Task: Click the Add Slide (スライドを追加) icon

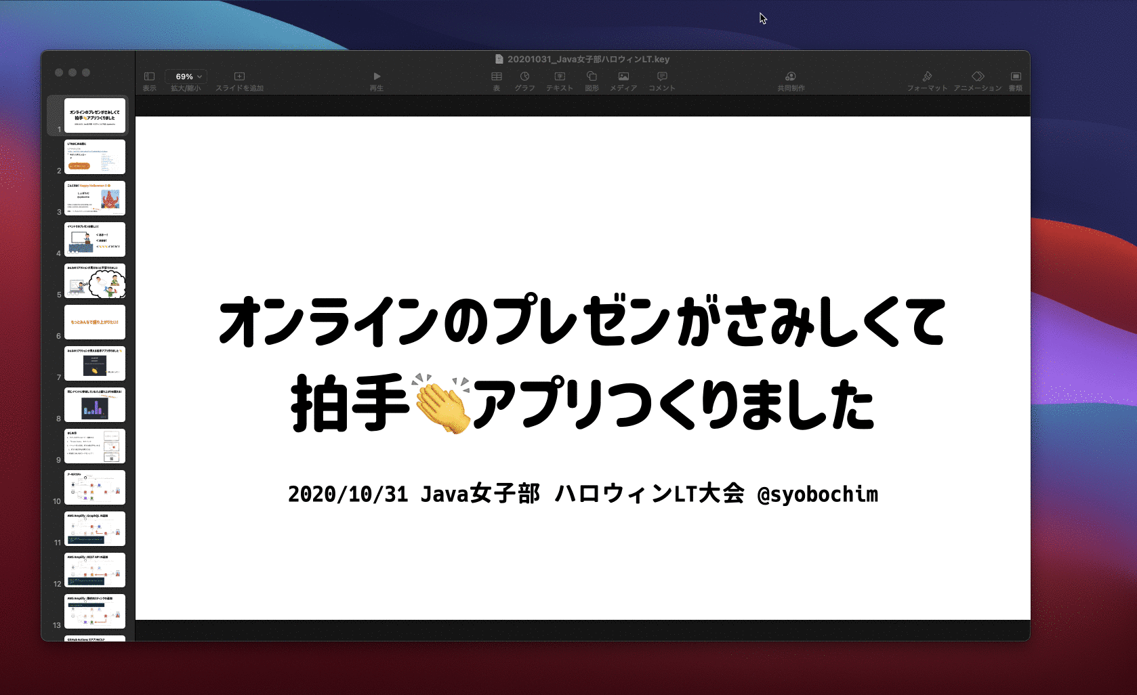Action: point(239,77)
